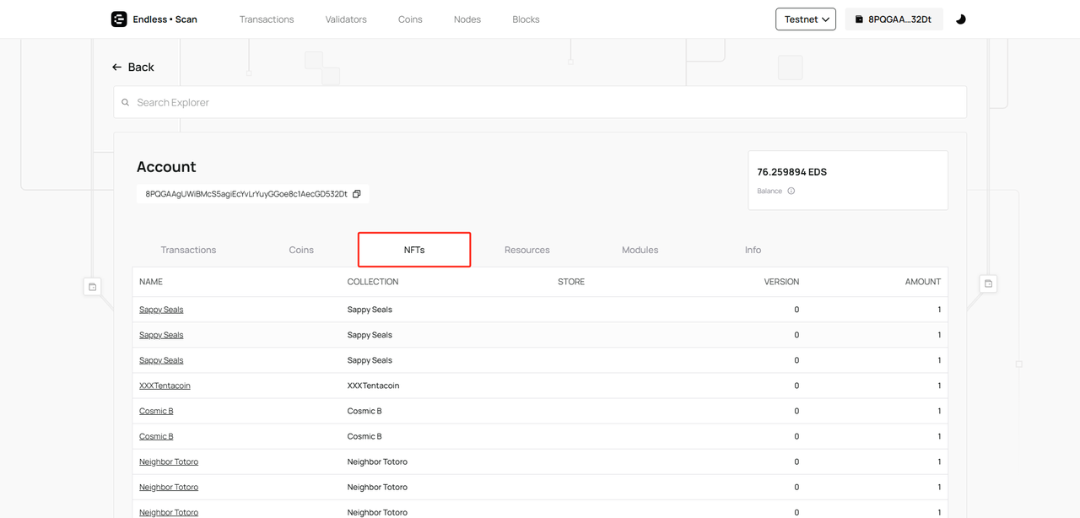Go to the Blocks page in the top navigation
The width and height of the screenshot is (1080, 518).
[526, 19]
